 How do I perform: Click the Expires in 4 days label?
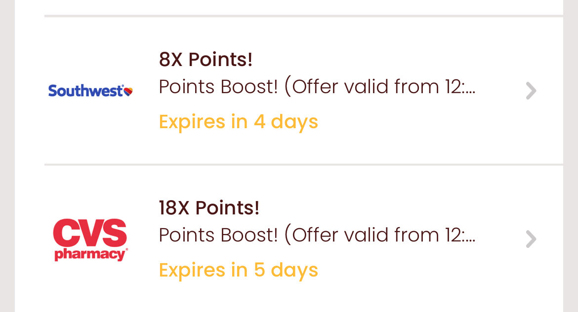(238, 122)
